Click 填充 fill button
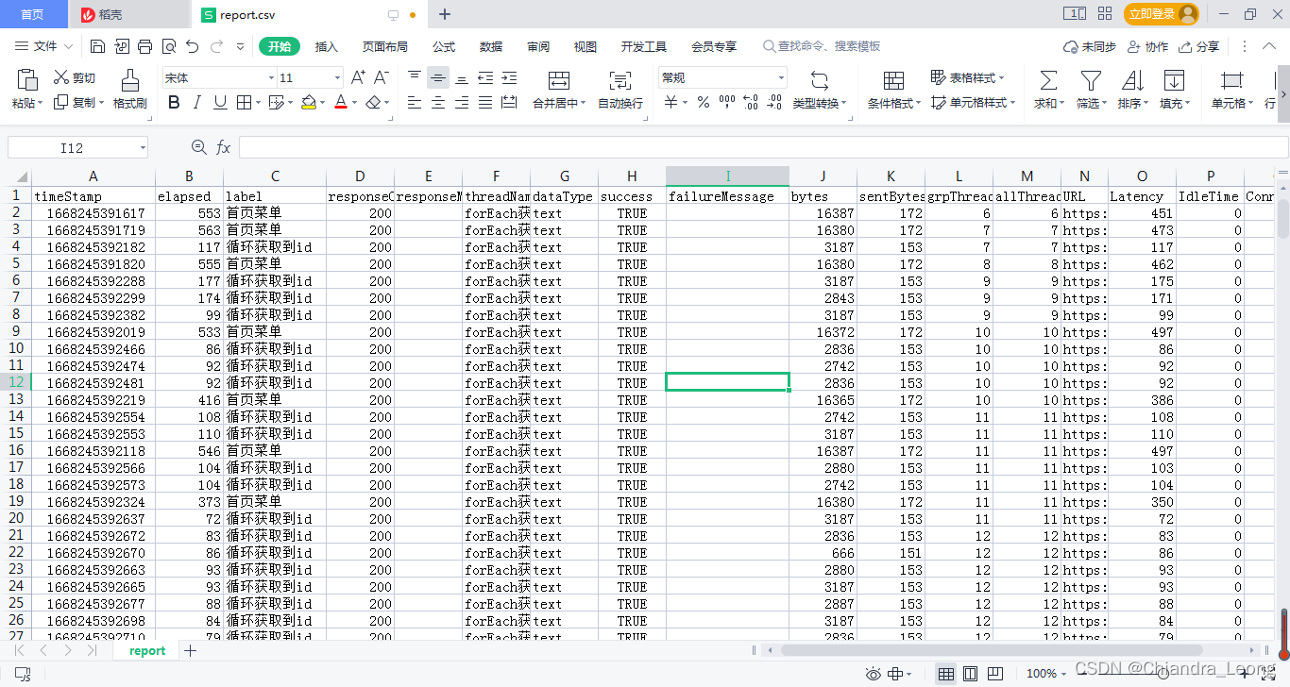The width and height of the screenshot is (1290, 687). pyautogui.click(x=1174, y=90)
